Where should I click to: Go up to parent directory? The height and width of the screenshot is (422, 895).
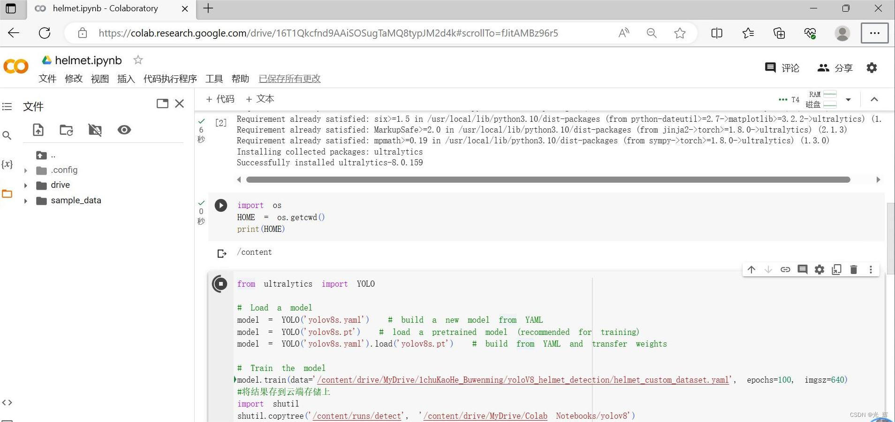click(x=41, y=155)
